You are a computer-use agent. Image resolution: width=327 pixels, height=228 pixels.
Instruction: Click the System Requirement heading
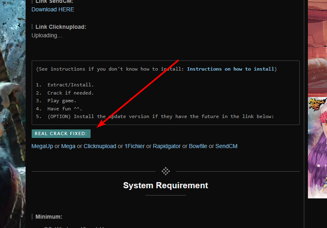click(x=166, y=185)
